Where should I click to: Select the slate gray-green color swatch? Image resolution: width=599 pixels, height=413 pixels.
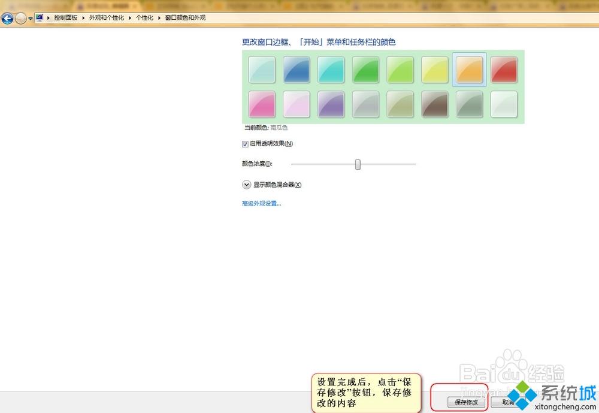click(469, 104)
